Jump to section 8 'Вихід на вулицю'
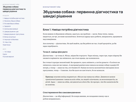 [x=9, y=37]
